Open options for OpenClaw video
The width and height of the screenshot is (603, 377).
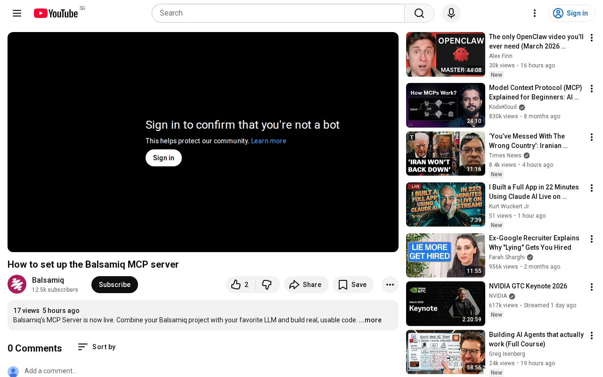[x=592, y=38]
